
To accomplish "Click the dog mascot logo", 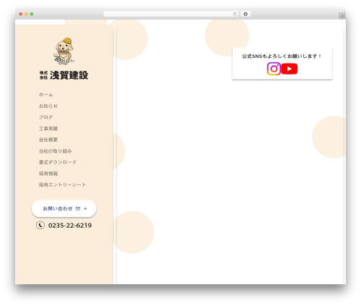I will (x=64, y=51).
